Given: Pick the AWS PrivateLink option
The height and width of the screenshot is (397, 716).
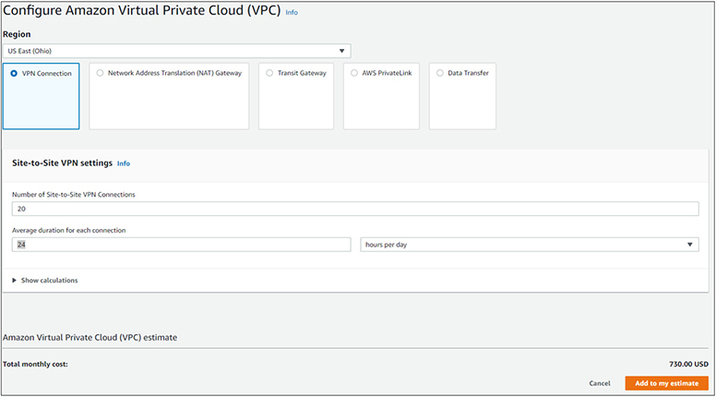Looking at the screenshot, I should [x=354, y=73].
